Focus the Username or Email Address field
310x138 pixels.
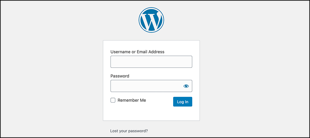[x=151, y=62]
